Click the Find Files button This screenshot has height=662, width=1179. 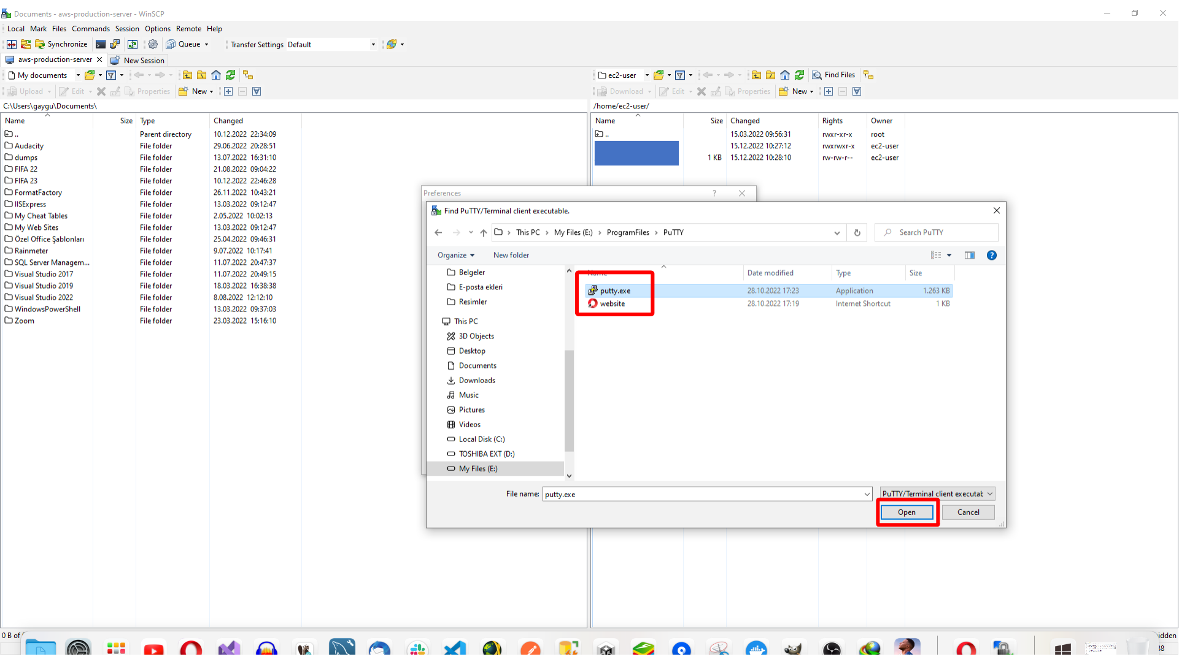pyautogui.click(x=833, y=75)
